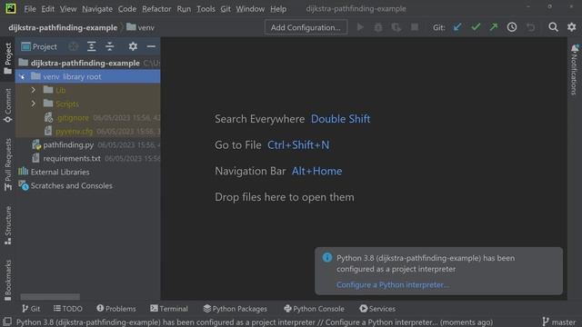The width and height of the screenshot is (582, 327).
Task: Open the TODO tool window tab
Action: pos(68,309)
